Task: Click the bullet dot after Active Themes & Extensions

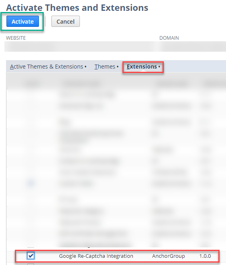Action: click(x=86, y=67)
